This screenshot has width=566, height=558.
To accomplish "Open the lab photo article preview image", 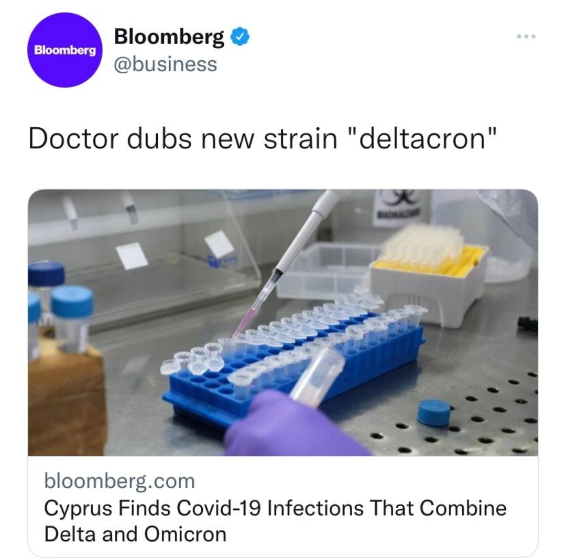I will click(x=283, y=322).
